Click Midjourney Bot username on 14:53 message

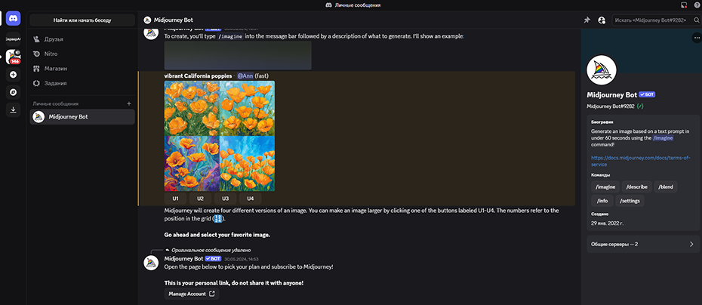pyautogui.click(x=183, y=259)
